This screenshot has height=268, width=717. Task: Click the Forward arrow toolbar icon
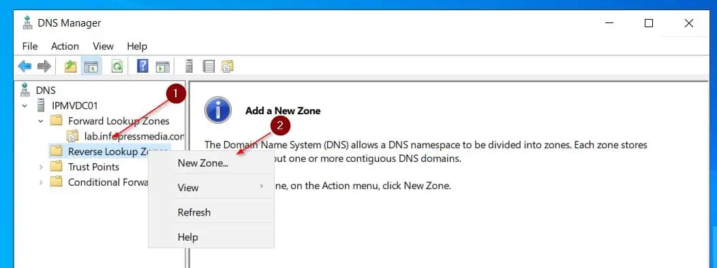click(x=44, y=67)
